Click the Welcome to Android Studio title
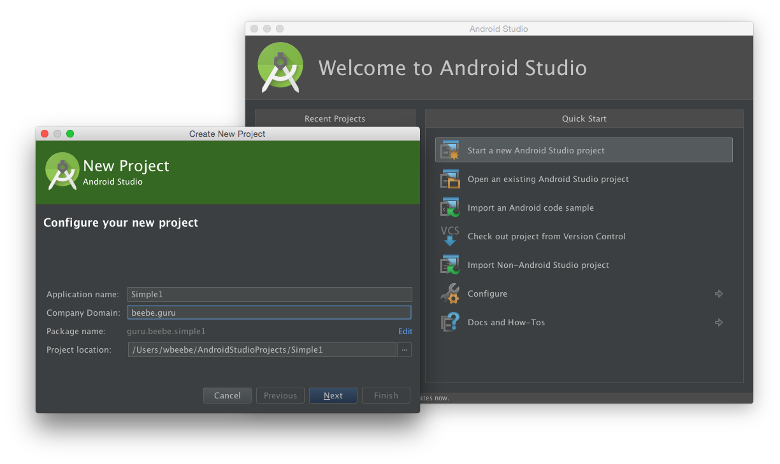Viewport: 780px width, 464px height. click(x=452, y=68)
